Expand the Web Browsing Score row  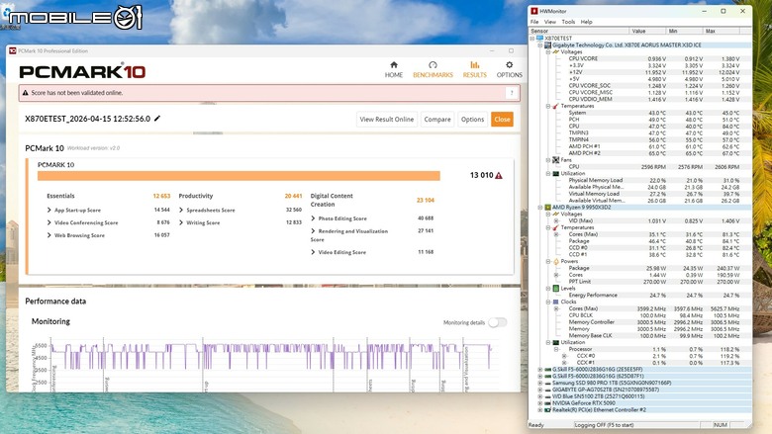click(48, 235)
